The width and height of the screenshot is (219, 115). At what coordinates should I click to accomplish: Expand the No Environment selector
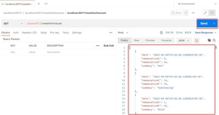(197, 4)
